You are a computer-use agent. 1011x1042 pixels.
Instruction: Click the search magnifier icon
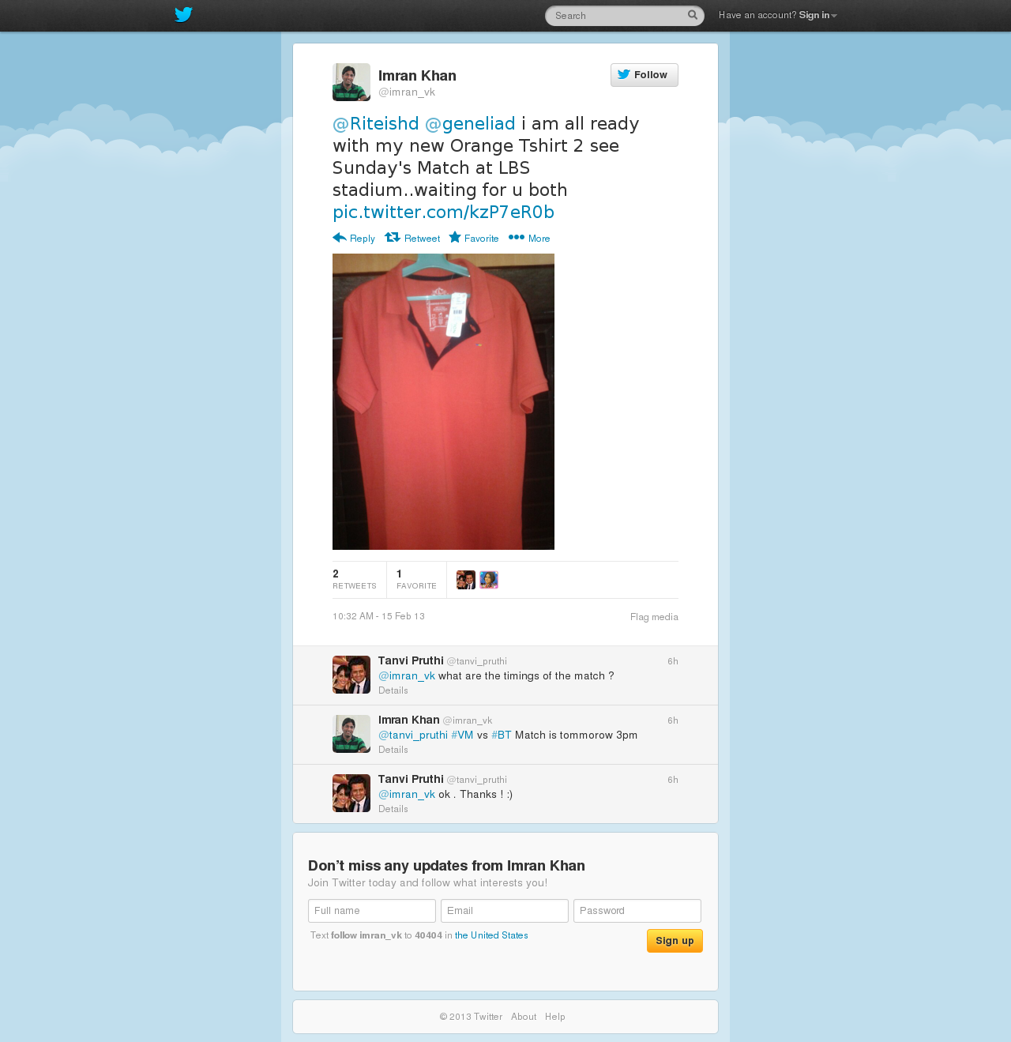(693, 15)
